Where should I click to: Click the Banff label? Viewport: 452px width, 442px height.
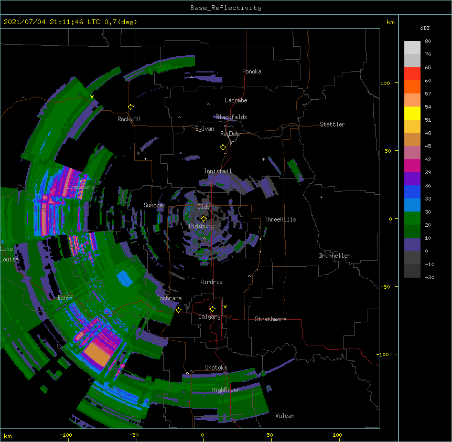click(x=65, y=298)
